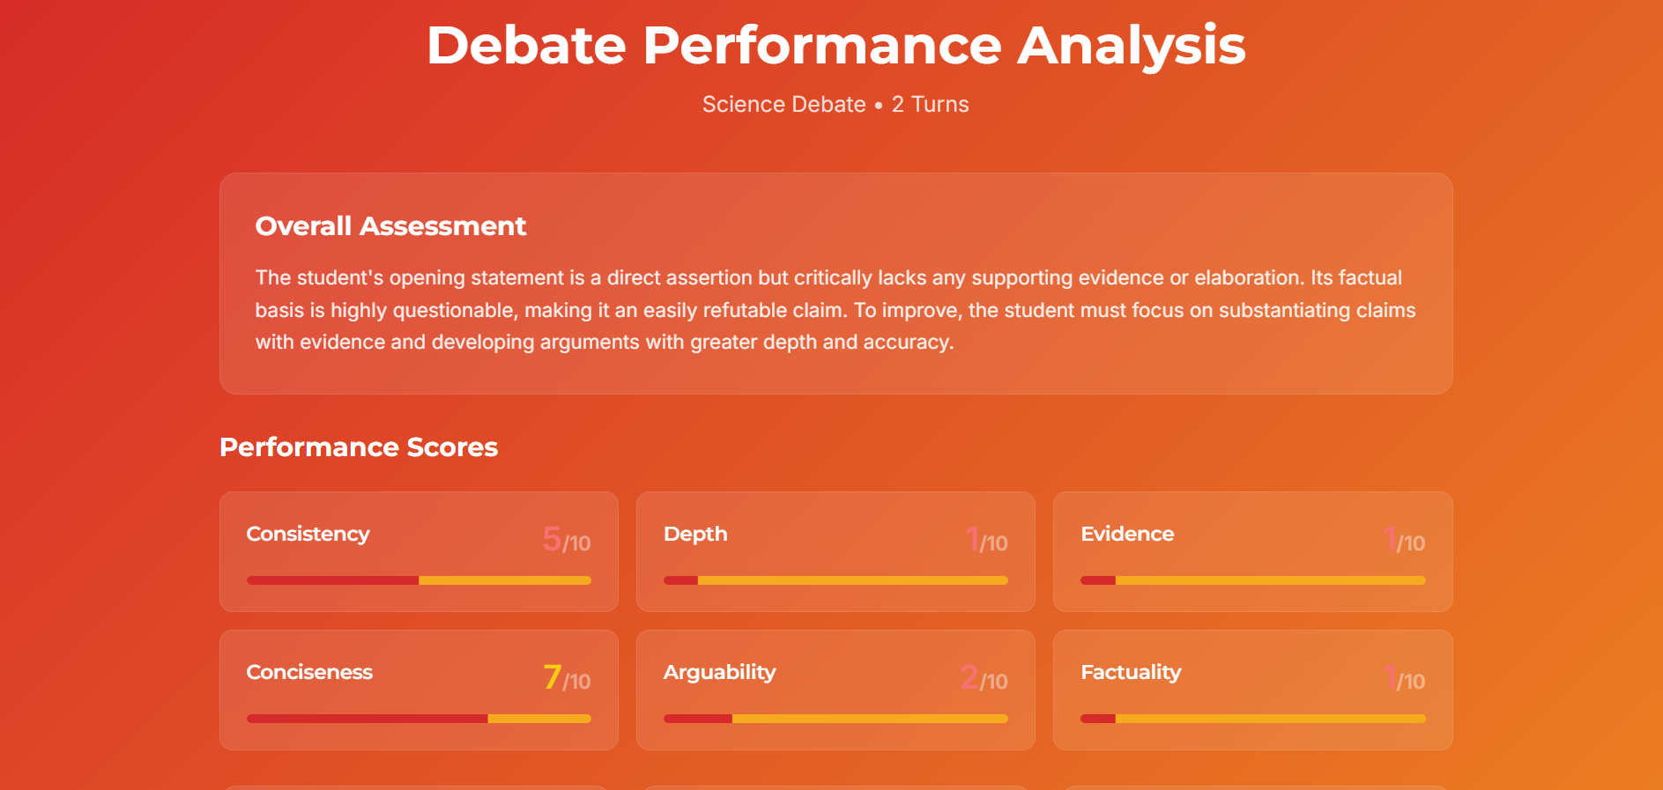Viewport: 1663px width, 790px height.
Task: Click the Factuality score progress bar
Action: point(1252,719)
